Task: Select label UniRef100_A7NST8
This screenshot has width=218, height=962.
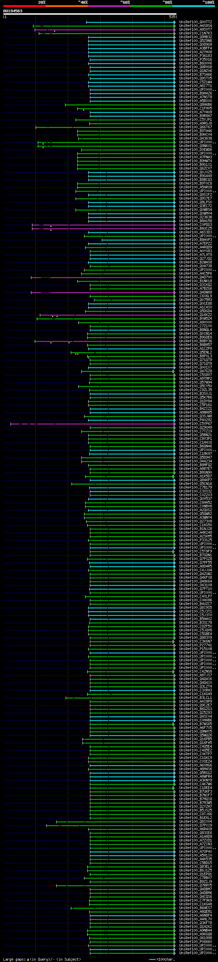Action: (x=196, y=97)
